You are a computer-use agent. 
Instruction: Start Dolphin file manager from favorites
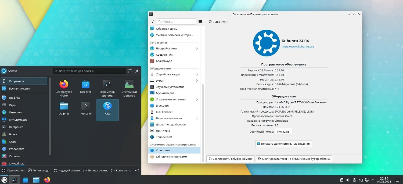coord(64,107)
